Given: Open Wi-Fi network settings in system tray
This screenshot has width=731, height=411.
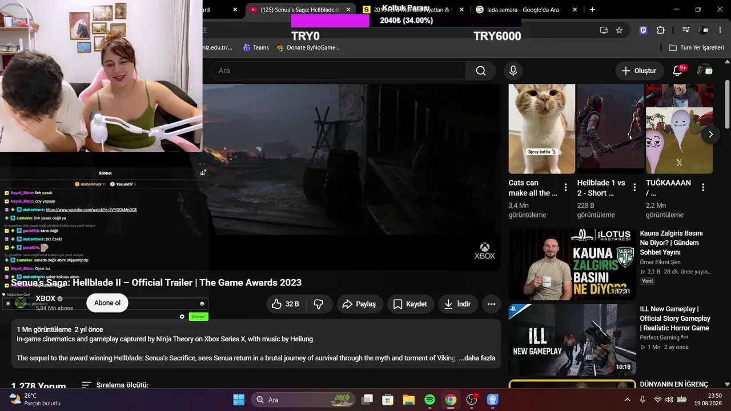Looking at the screenshot, I should (x=657, y=400).
